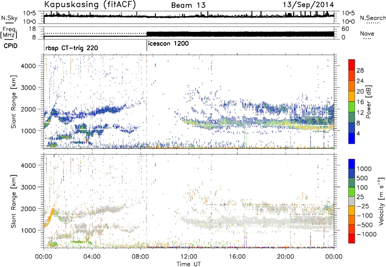Click the icescan CPID change marker line
Screen dimensions: 386x267
(x=147, y=45)
